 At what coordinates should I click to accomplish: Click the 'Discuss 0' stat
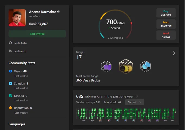tap(20, 96)
